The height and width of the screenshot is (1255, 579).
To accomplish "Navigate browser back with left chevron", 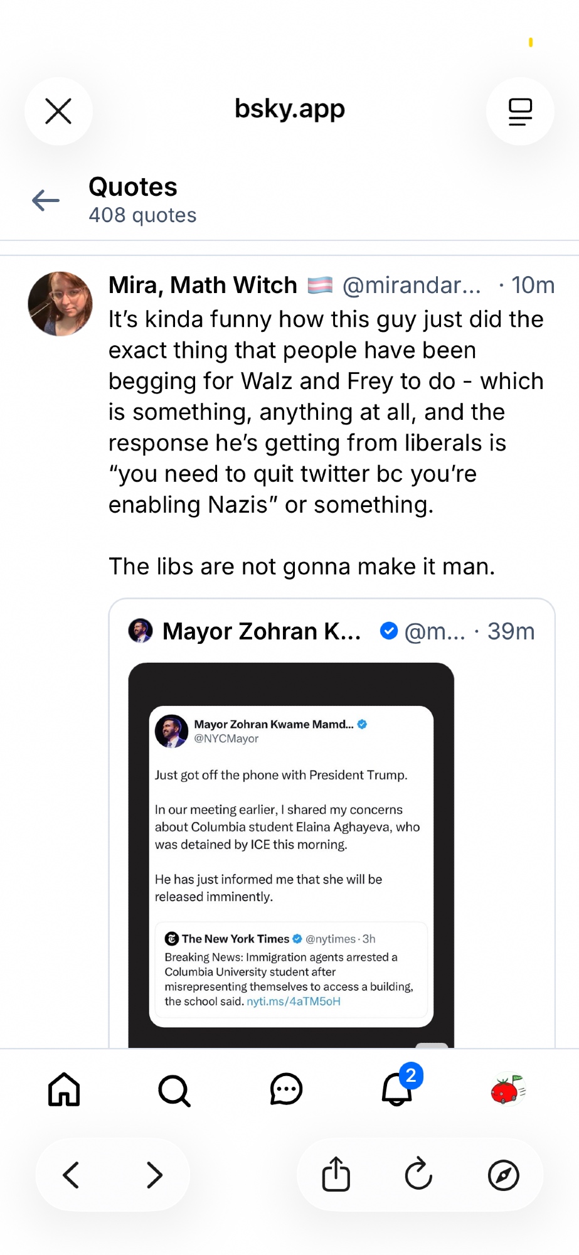I will 72,1175.
